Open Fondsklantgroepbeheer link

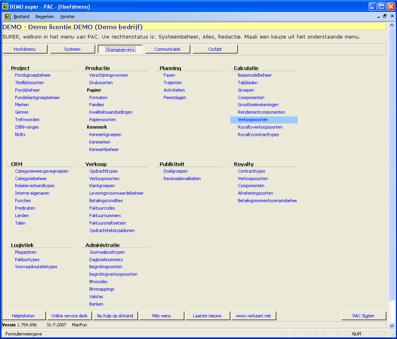37,98
